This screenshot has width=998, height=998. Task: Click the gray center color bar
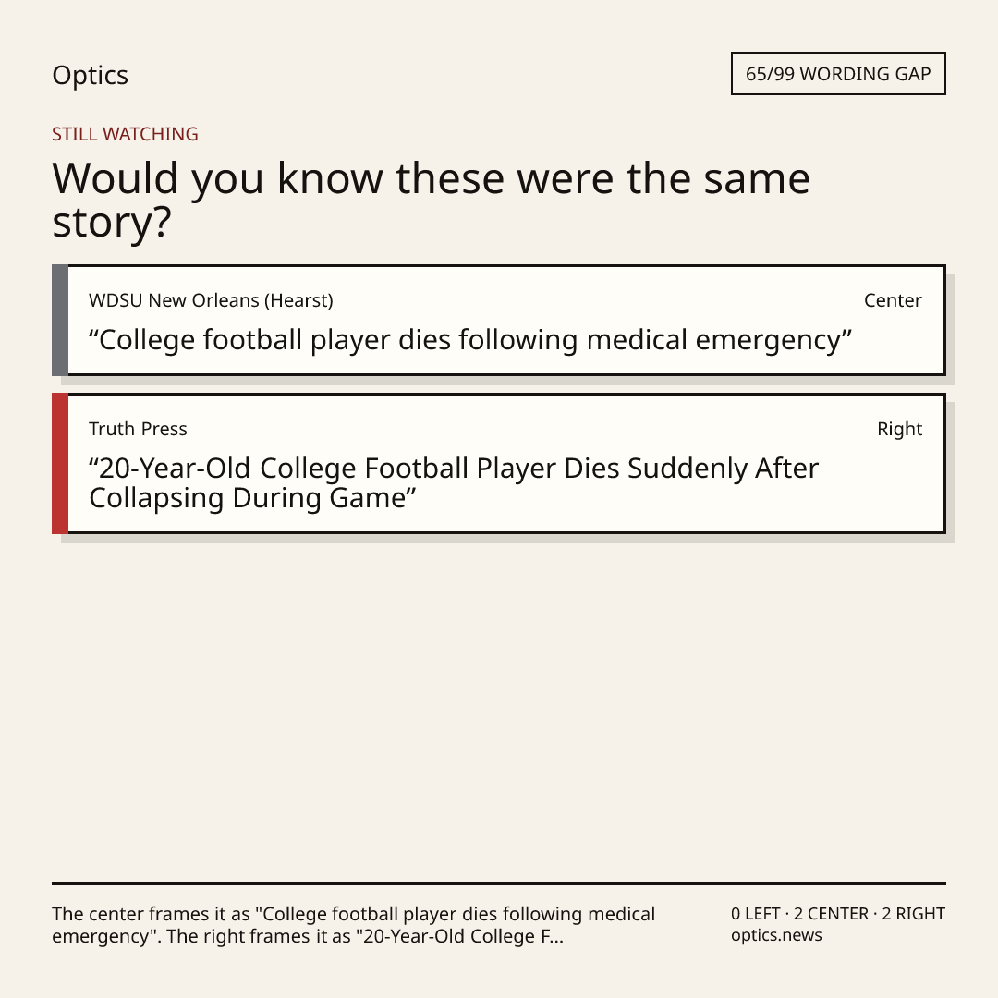60,320
